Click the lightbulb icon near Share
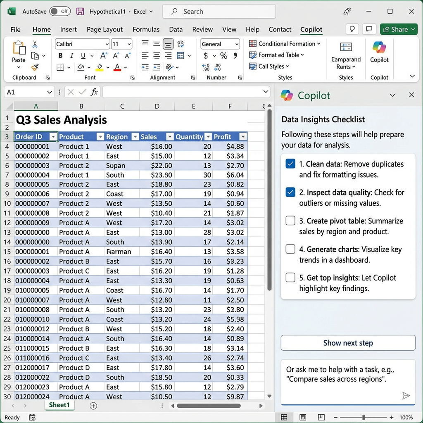This screenshot has height=423, width=423. (352, 29)
